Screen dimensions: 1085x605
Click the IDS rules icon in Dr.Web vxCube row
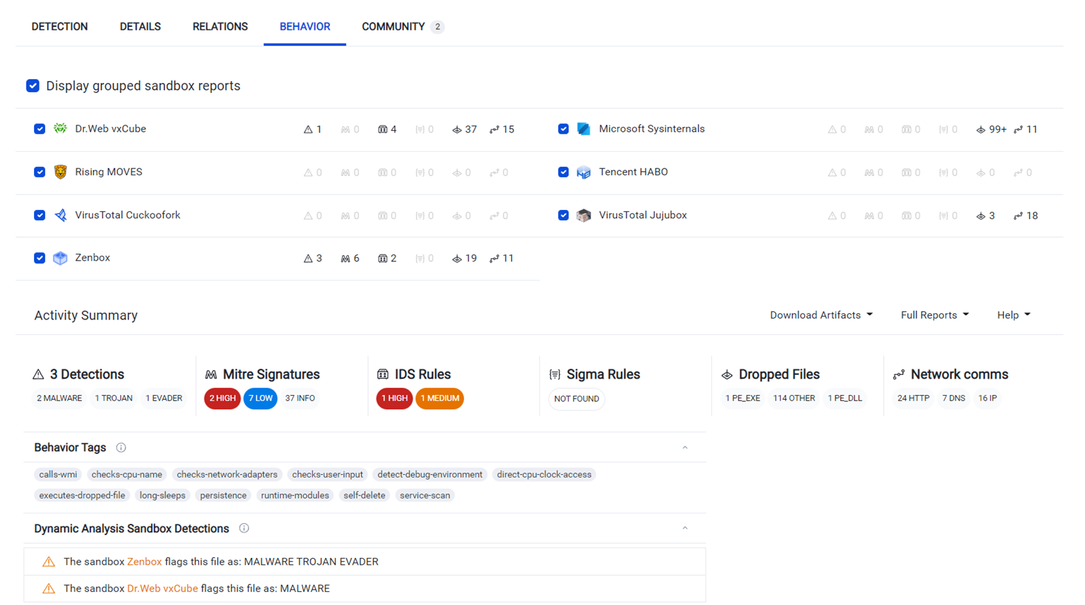(383, 130)
